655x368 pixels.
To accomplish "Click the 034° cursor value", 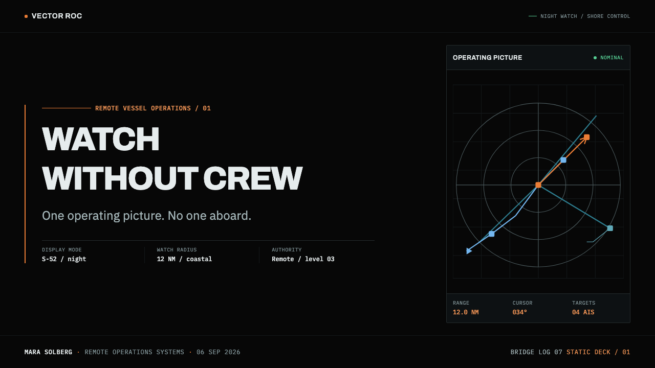I will point(520,312).
